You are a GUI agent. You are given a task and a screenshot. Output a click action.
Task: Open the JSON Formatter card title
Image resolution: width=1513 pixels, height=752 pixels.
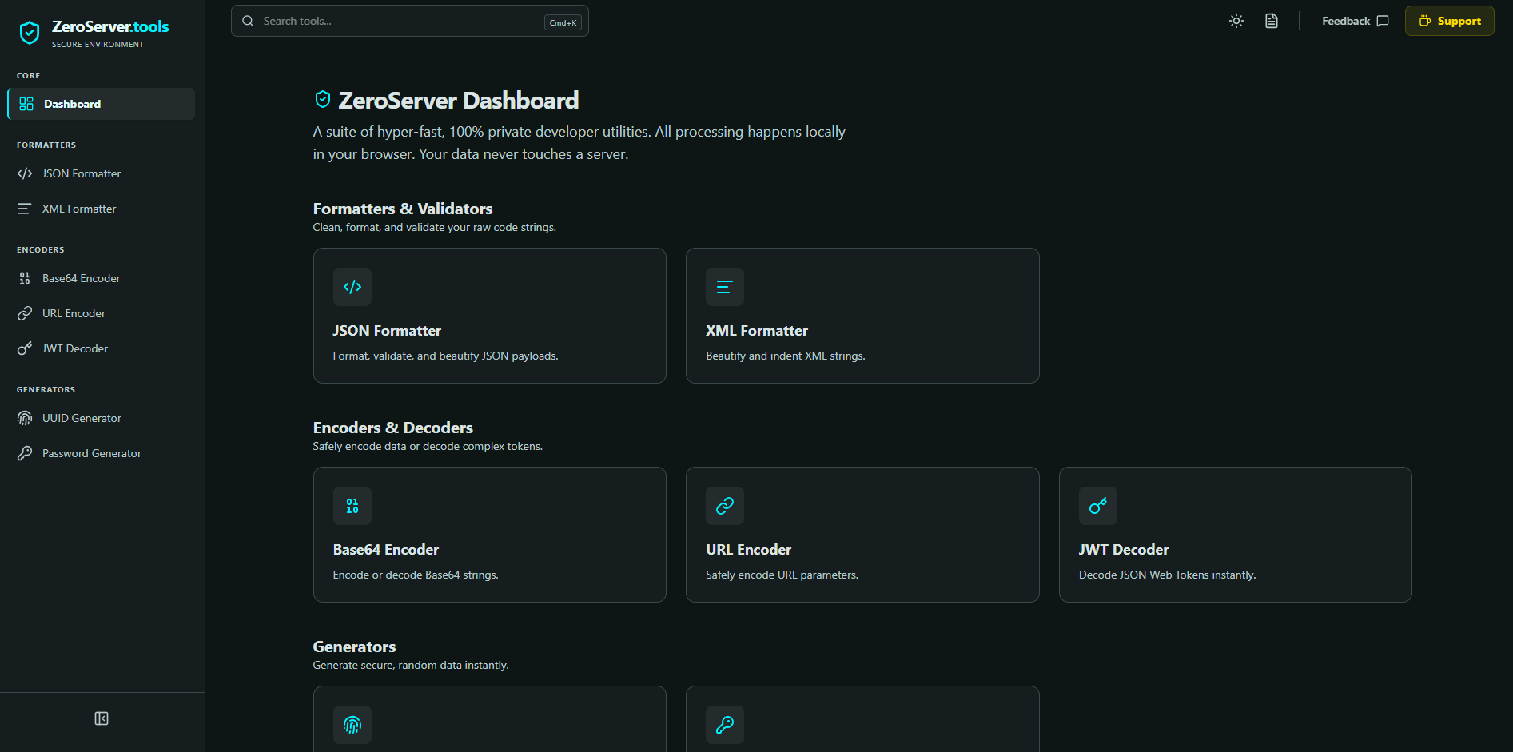[x=387, y=331]
